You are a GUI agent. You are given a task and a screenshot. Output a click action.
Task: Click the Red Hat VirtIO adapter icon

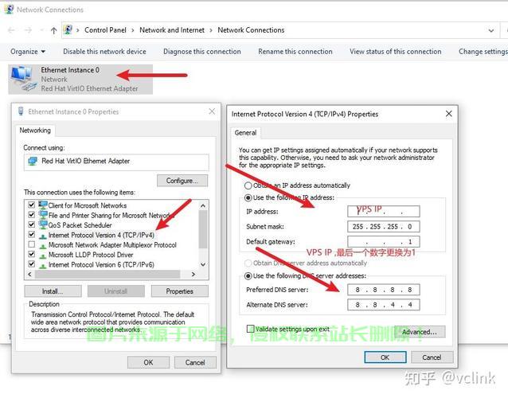tap(33, 161)
